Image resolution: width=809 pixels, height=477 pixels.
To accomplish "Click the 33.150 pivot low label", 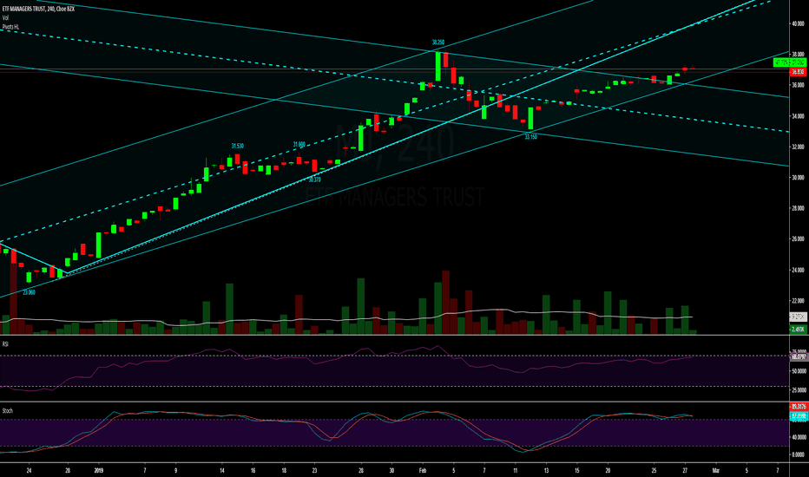I will [x=531, y=137].
